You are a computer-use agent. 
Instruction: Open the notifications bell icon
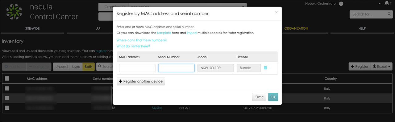click(x=387, y=3)
